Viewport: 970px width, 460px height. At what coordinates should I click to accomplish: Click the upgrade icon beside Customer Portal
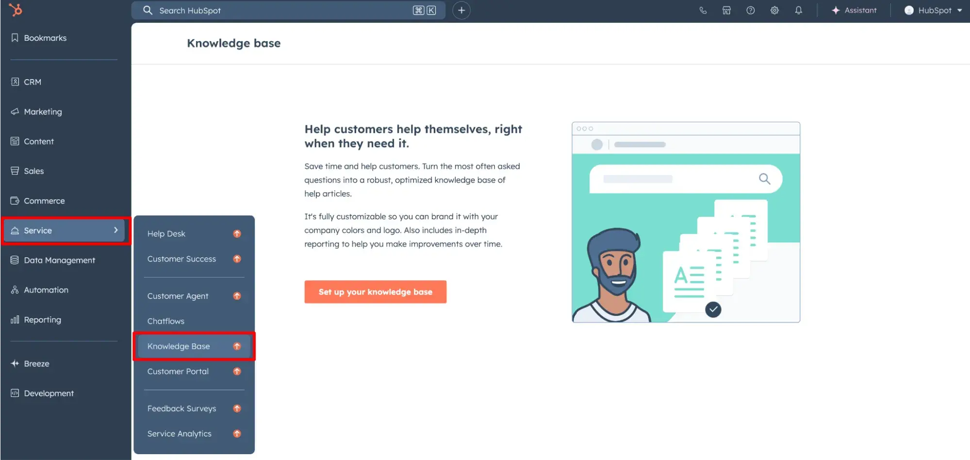237,371
